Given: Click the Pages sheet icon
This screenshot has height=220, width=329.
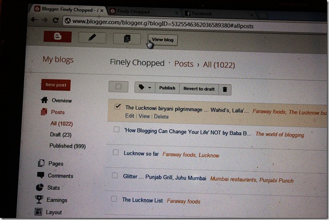Looking at the screenshot, I should pos(41,163).
